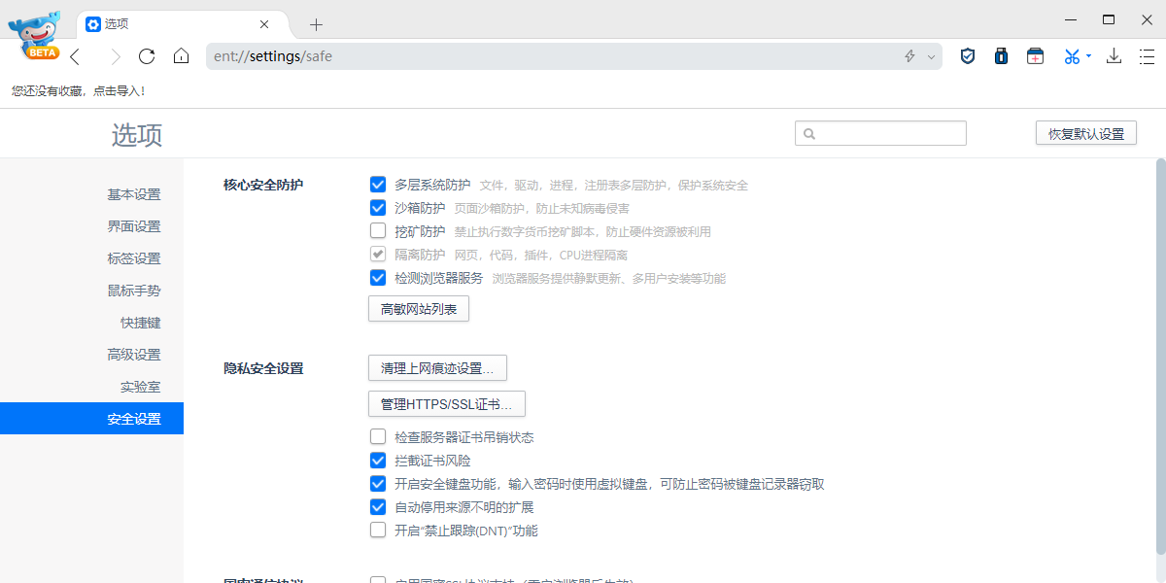Enable 开启禁止跟踪(DNT)功能

378,530
